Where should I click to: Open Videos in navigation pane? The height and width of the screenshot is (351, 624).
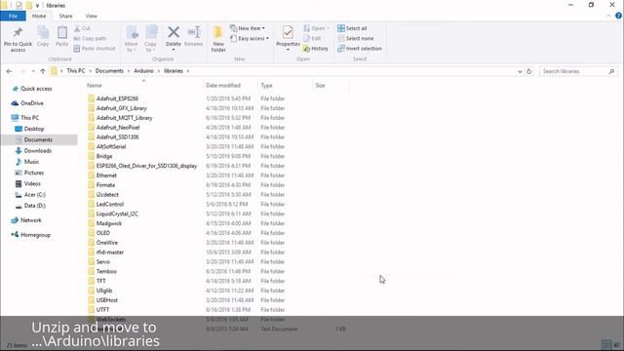pos(28,184)
